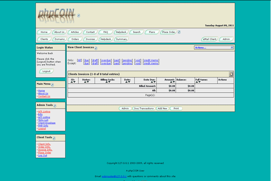Open Domains in the admin navigation row

60,39
